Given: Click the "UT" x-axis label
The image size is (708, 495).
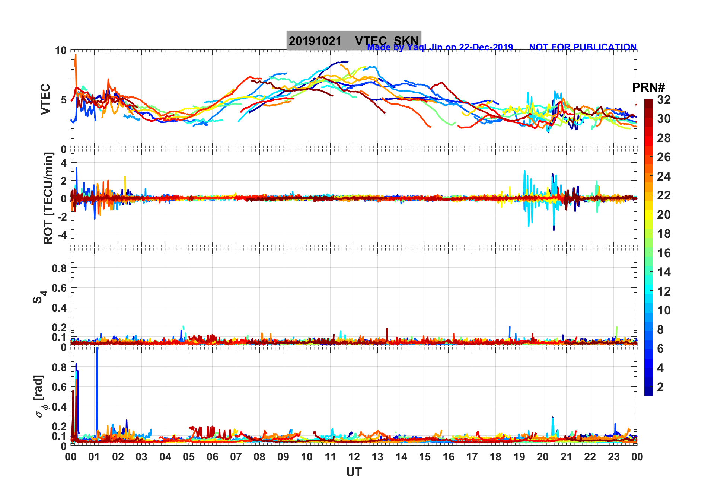Looking at the screenshot, I should (x=354, y=472).
